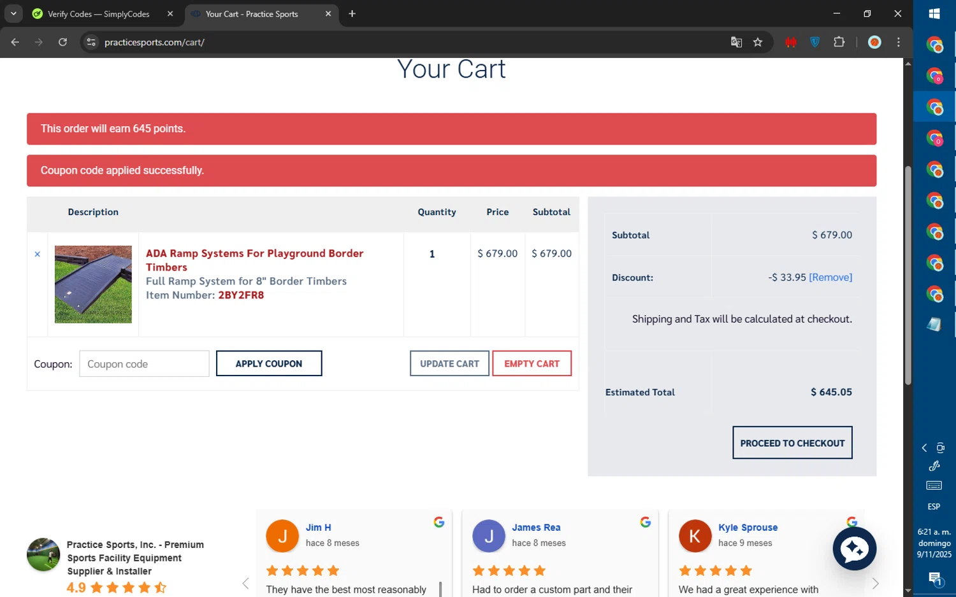Image resolution: width=956 pixels, height=597 pixels.
Task: Click the UPDATE CART button
Action: pos(449,363)
